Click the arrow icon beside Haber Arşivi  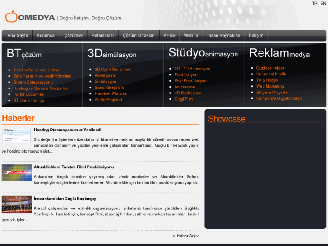174,236
